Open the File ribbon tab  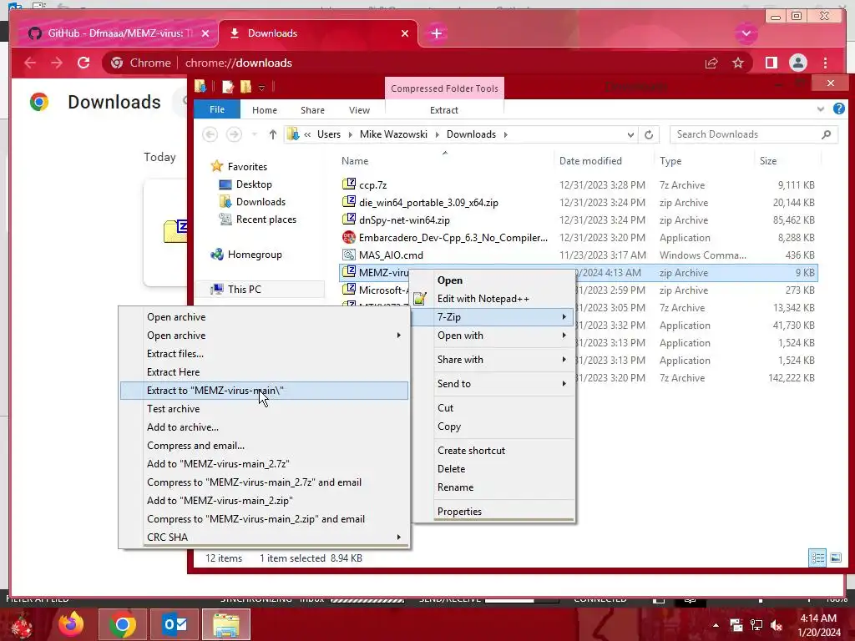tap(217, 109)
